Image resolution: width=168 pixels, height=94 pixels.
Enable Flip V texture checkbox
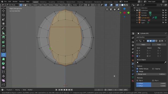pos(153,80)
